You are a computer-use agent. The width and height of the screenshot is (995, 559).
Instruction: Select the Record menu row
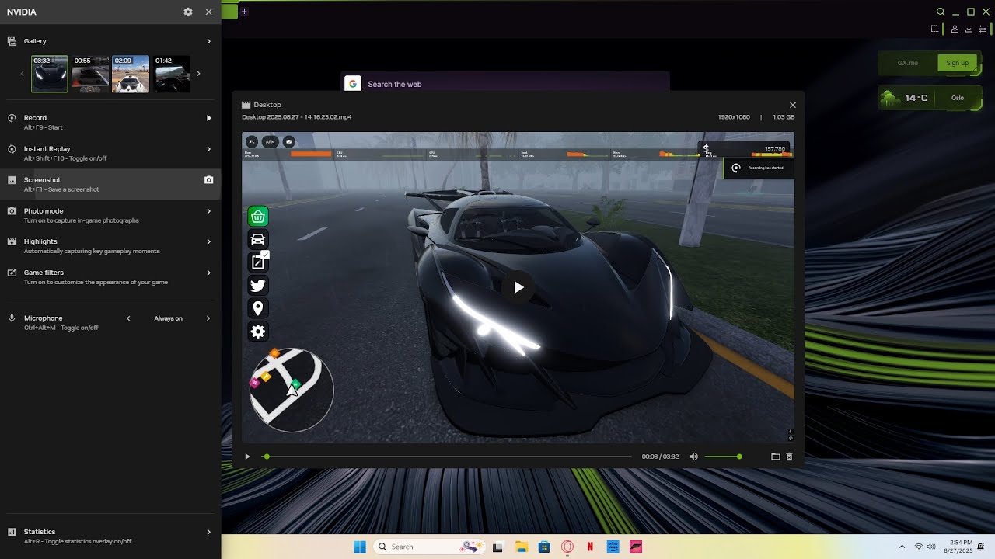(x=110, y=122)
